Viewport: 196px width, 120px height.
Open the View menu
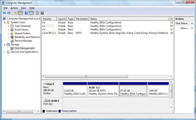(x=24, y=8)
